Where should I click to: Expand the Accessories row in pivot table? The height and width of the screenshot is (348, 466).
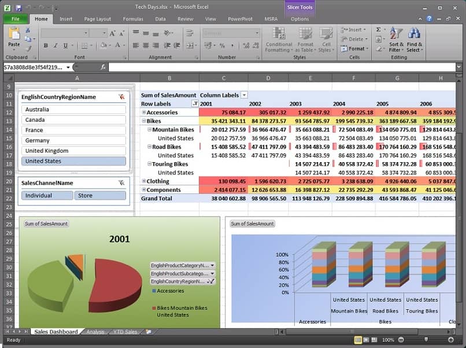pyautogui.click(x=144, y=112)
